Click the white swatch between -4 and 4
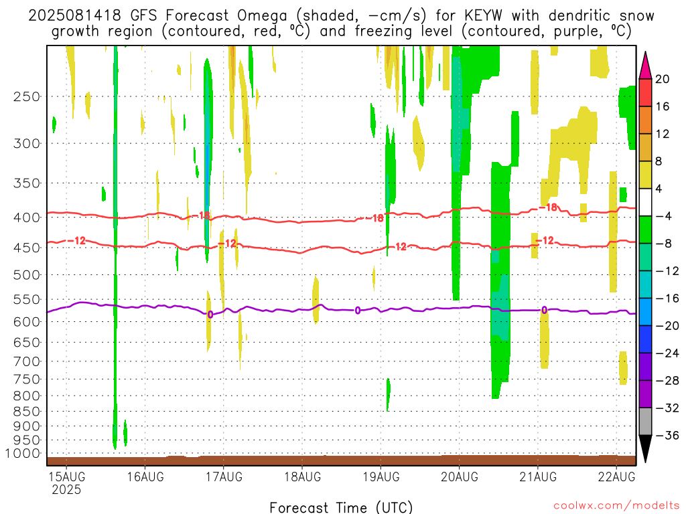686x514 pixels. click(645, 202)
